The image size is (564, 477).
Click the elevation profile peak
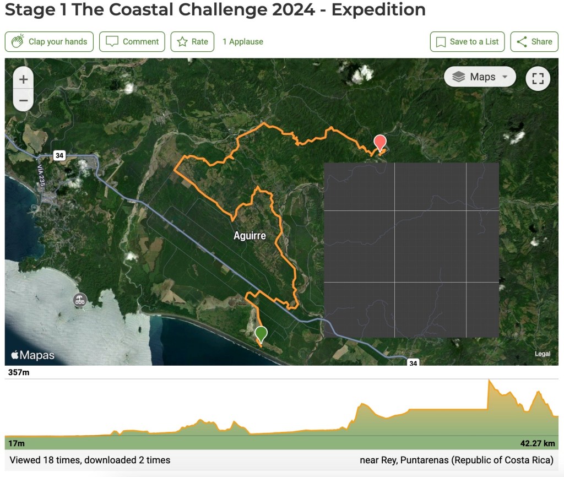click(489, 381)
